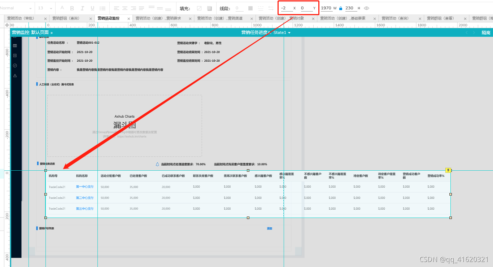The height and width of the screenshot is (267, 493).
Task: Click the bell icon beside 当前时间点处理进度要求
Action: point(157,164)
